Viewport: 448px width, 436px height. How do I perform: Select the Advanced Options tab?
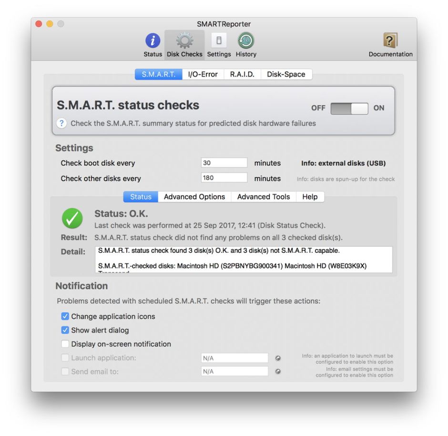[194, 197]
